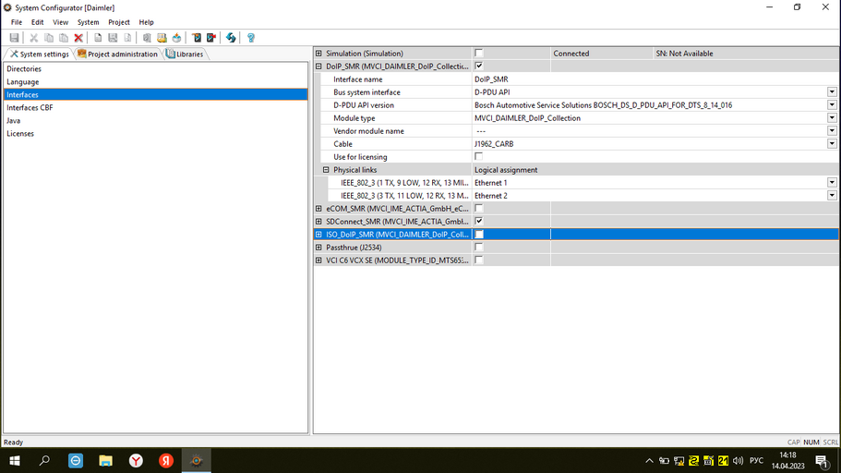Image resolution: width=841 pixels, height=473 pixels.
Task: Open the Ethernet 1 assignment dropdown
Action: coord(832,183)
